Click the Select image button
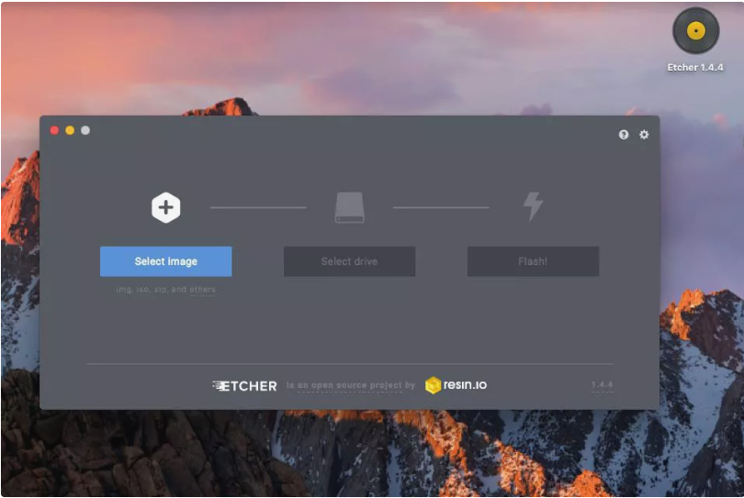Screen dimensions: 744x498 [165, 261]
